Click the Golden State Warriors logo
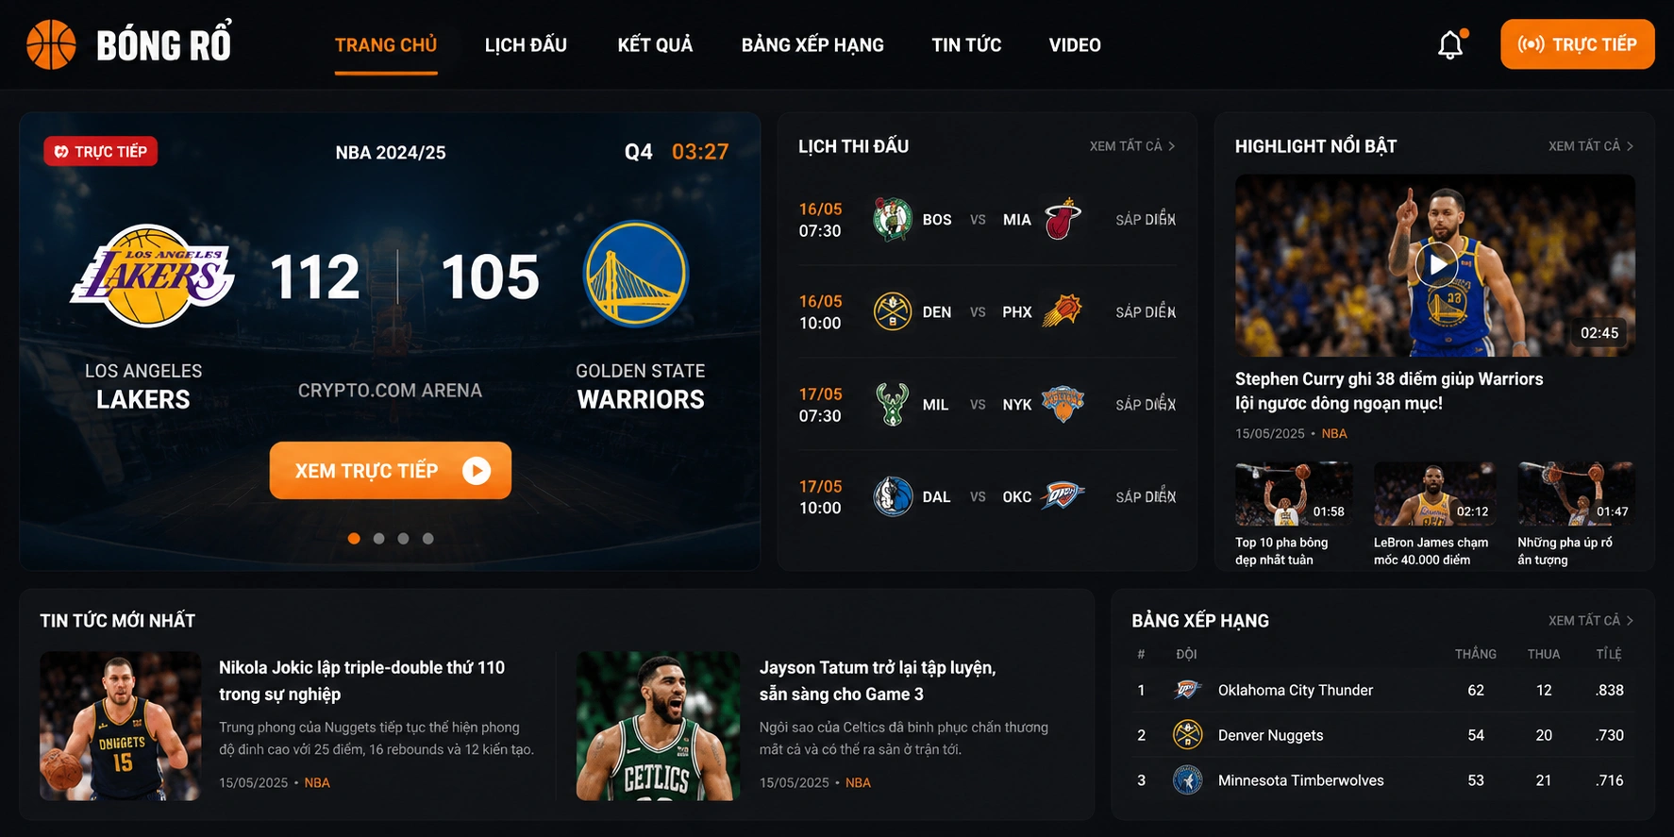 point(636,274)
